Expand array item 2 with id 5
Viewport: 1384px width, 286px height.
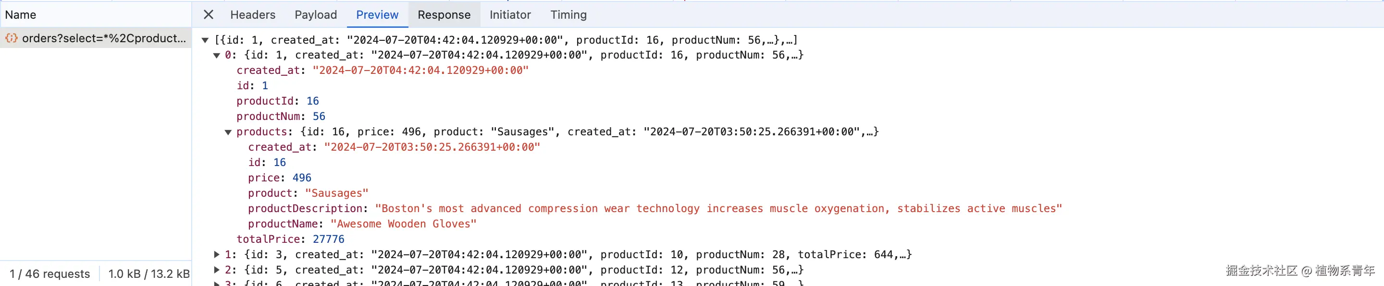coord(217,270)
